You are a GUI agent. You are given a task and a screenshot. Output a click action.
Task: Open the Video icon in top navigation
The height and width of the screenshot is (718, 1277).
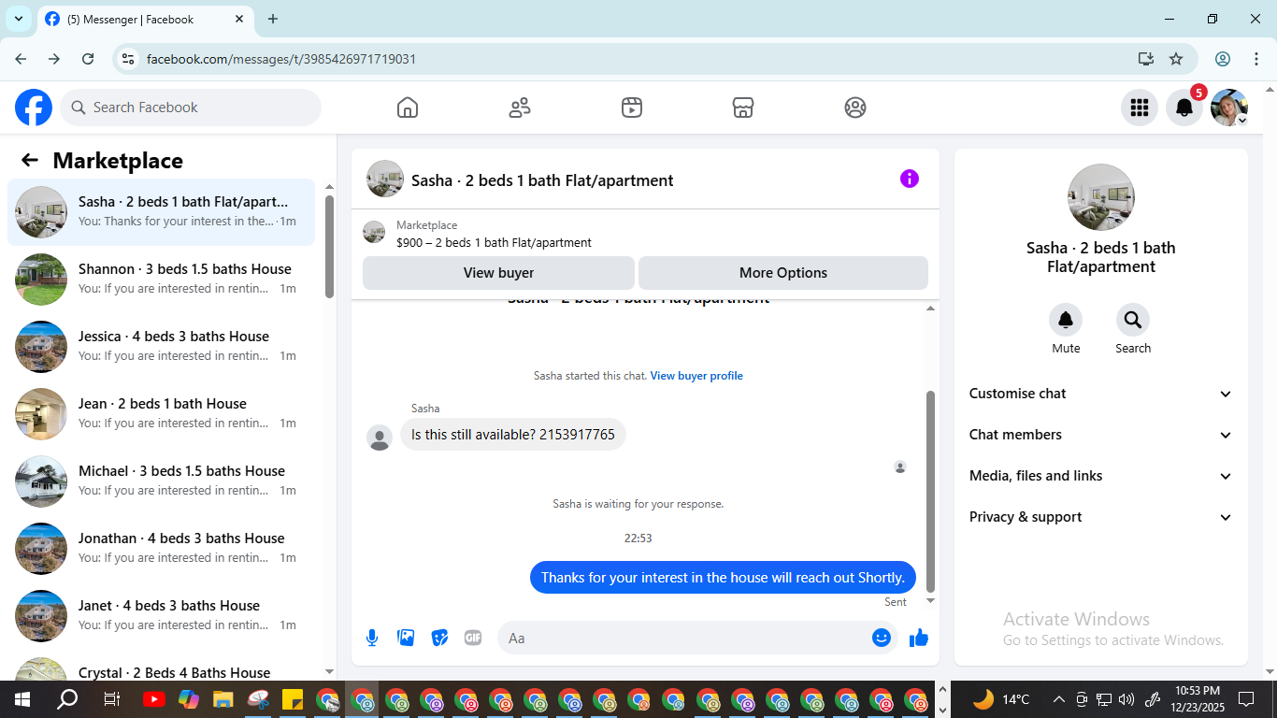tap(632, 108)
